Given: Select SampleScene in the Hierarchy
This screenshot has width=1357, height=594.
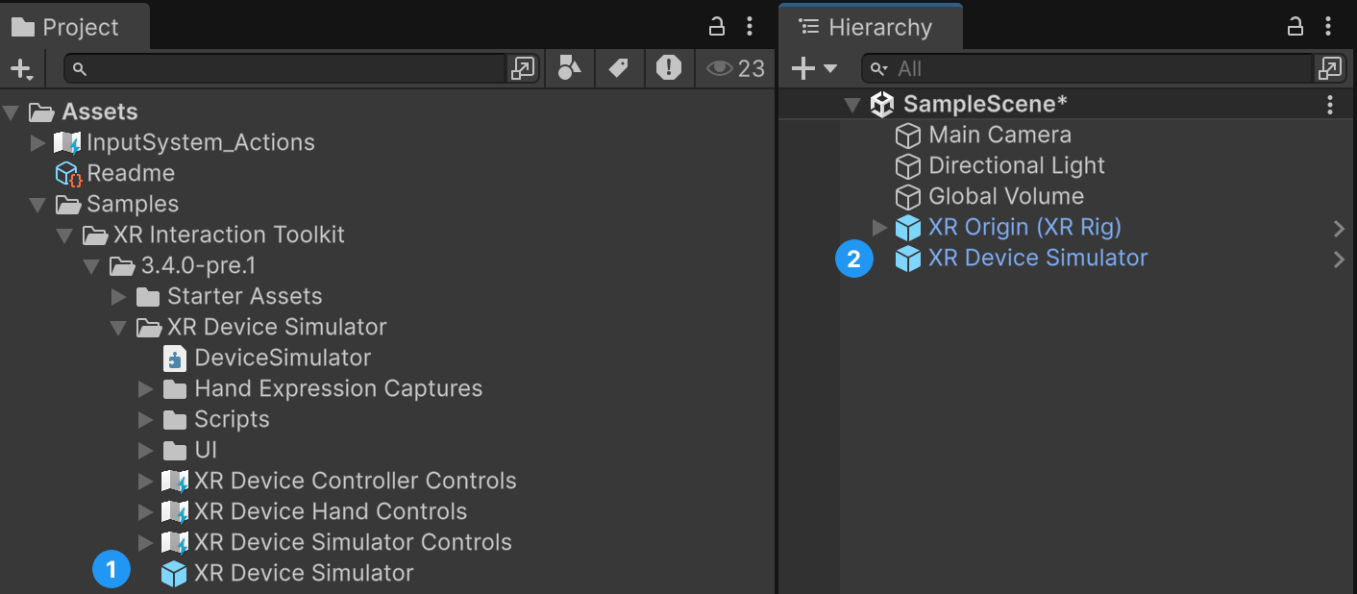Looking at the screenshot, I should click(x=986, y=104).
